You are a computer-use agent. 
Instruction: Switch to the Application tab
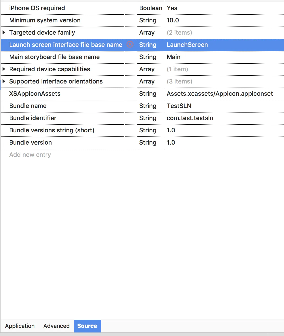point(20,326)
